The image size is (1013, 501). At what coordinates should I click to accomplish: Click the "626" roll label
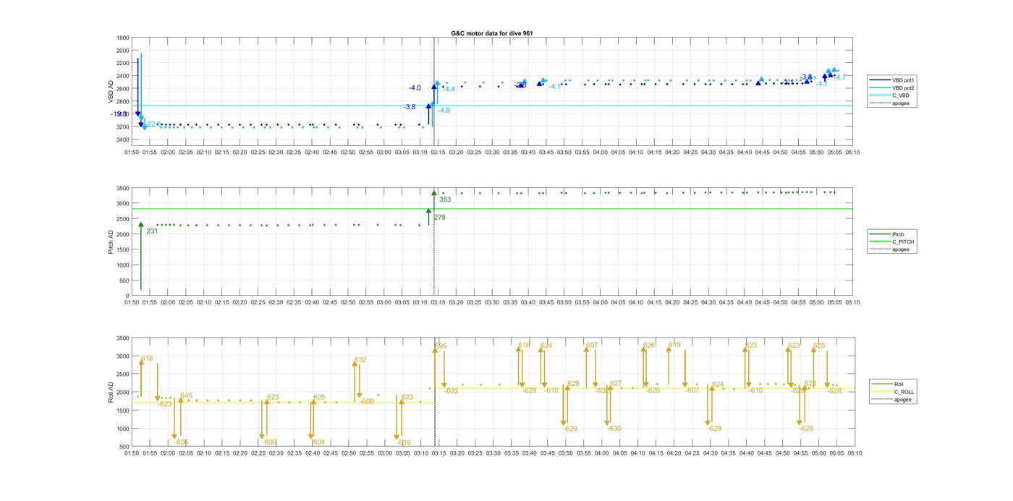click(649, 346)
